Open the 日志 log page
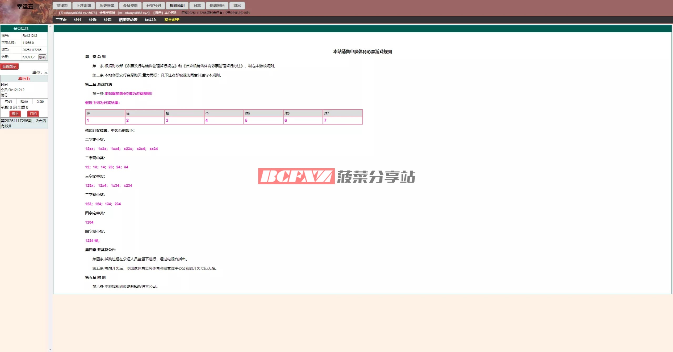Viewport: 673px width, 352px height. pyautogui.click(x=197, y=6)
